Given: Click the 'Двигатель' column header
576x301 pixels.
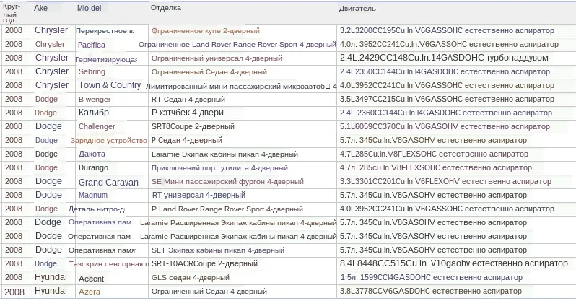Looking at the screenshot, I should tap(357, 9).
